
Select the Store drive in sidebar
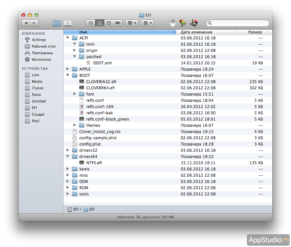33,95
